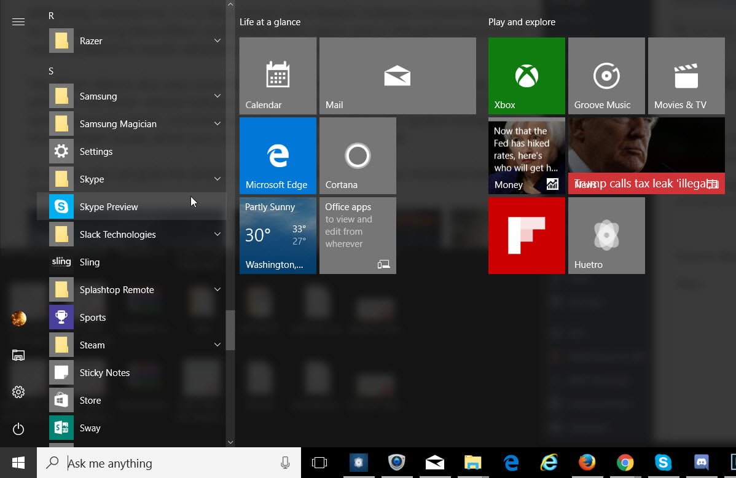Open File Explorer from Start sidebar
The width and height of the screenshot is (736, 478).
tap(18, 355)
